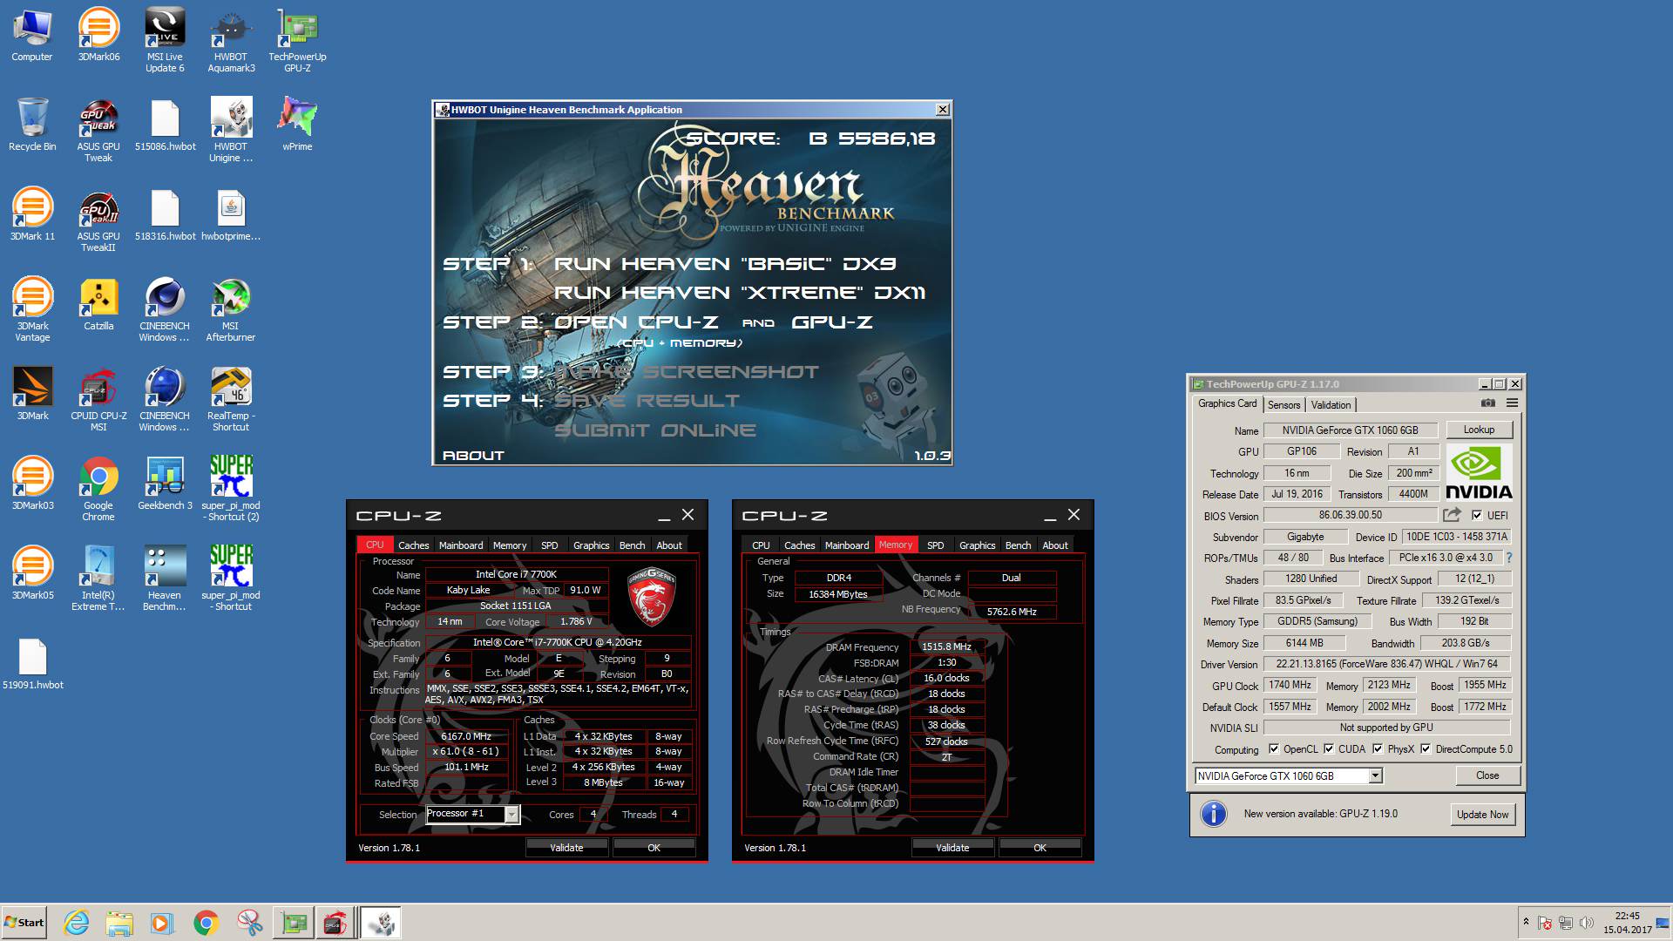The image size is (1673, 941).
Task: Open Heaven Benchmark desktop icon
Action: coord(165,579)
